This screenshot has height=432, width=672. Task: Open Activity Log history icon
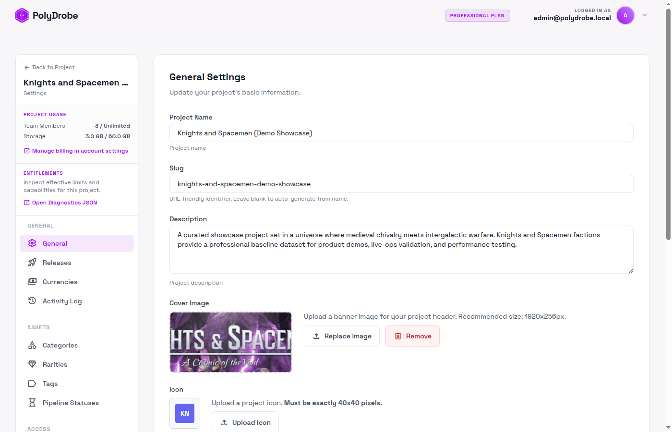click(32, 301)
